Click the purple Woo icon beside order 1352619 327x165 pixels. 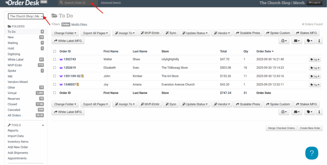[x=61, y=68]
